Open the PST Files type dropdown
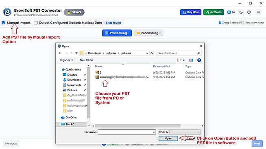266x149 pixels. pos(179,132)
